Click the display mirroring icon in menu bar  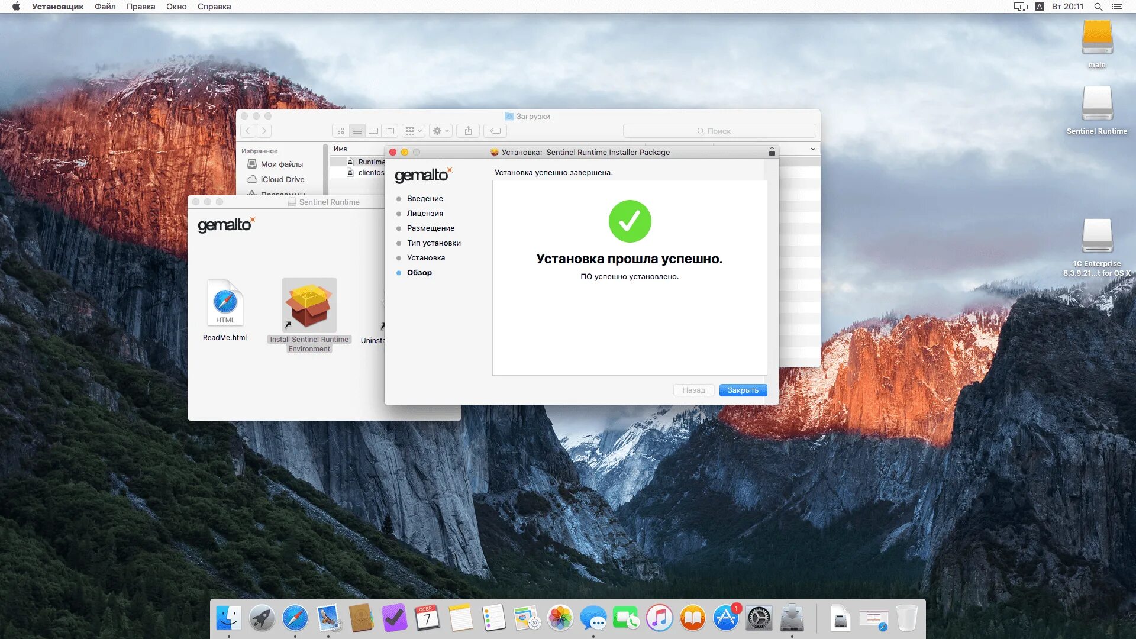point(1021,7)
